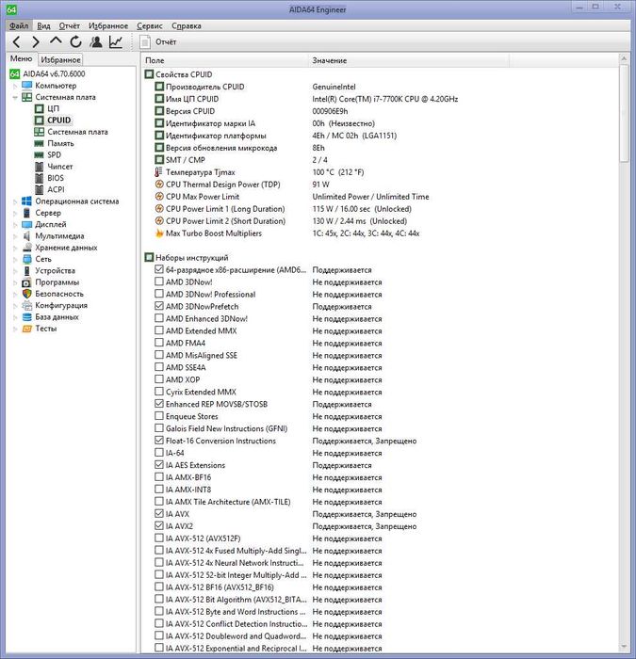Click the Операционная система Windows logo icon

[x=27, y=201]
